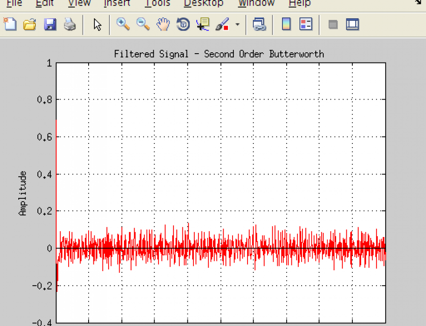426x326 pixels.
Task: Insert a colorbar from the toolbar
Action: [286, 24]
